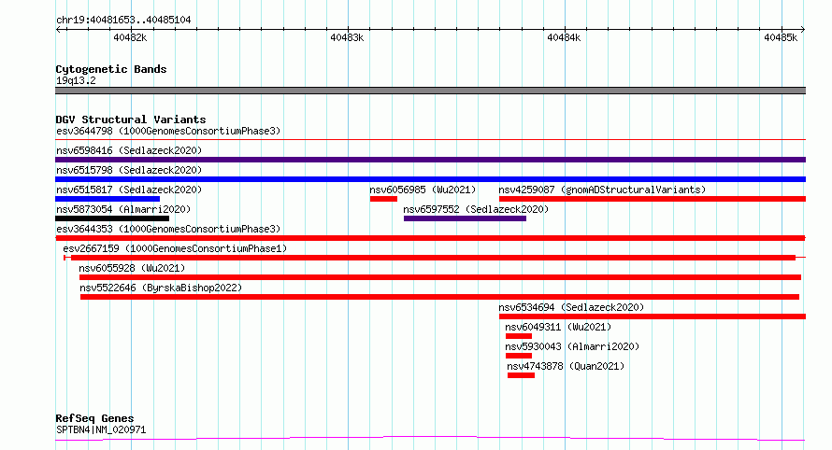Click the chr19:40481653..40485104 region label
Image resolution: width=832 pixels, height=450 pixels.
(123, 20)
